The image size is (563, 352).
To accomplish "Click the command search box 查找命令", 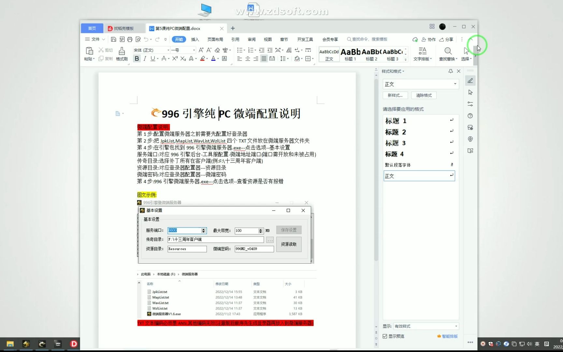I will point(367,39).
